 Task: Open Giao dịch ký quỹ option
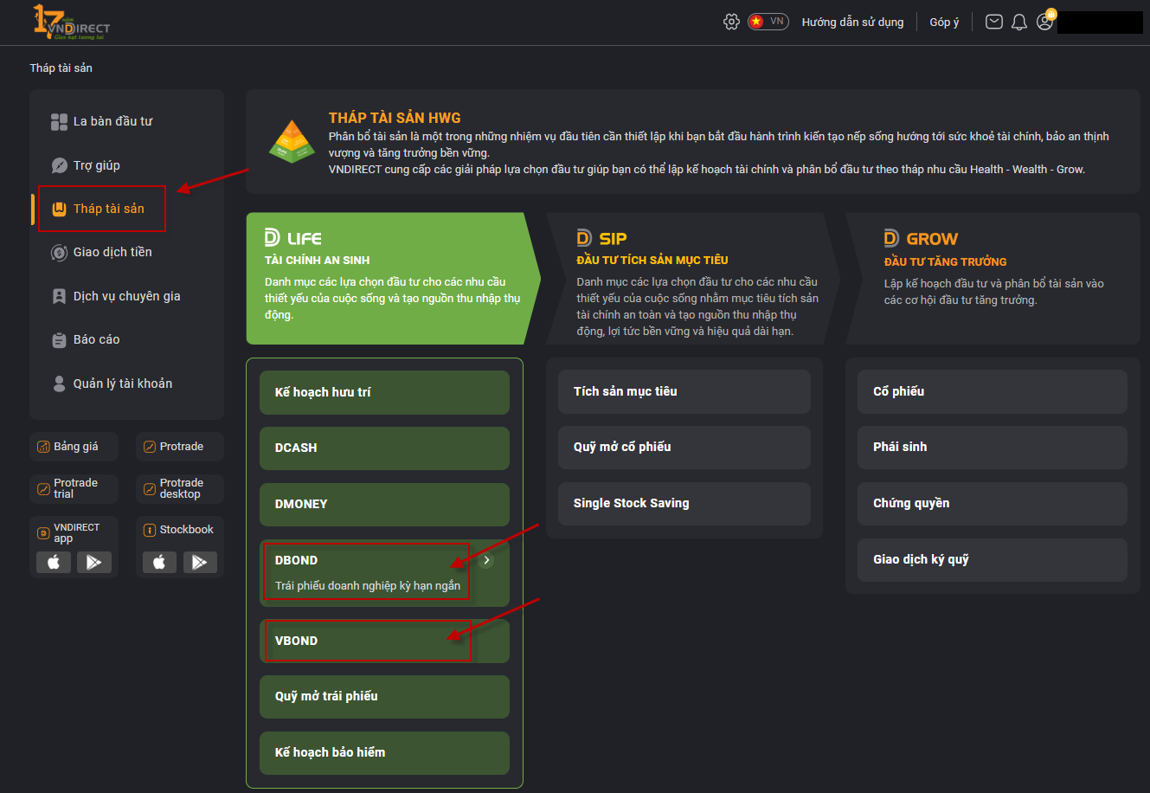coord(993,560)
